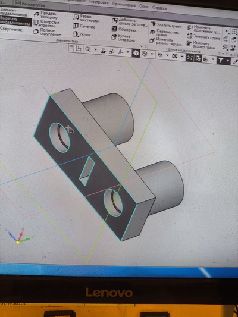238x317 pixels.
Task: Activate the Отверстие простое hole tool
Action: 36,23
